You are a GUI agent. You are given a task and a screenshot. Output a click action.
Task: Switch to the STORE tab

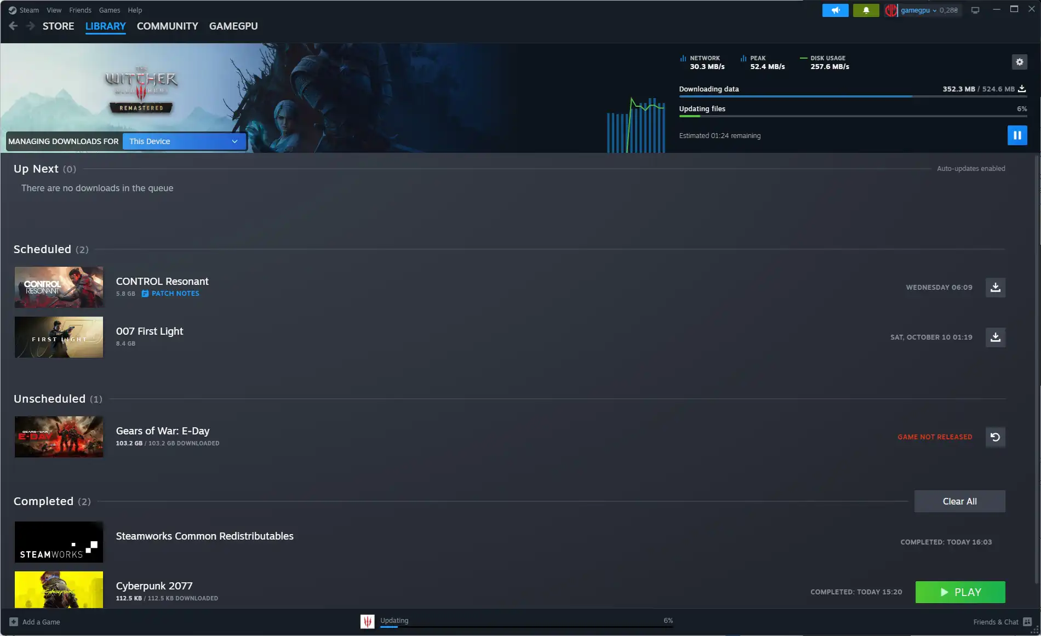coord(58,26)
